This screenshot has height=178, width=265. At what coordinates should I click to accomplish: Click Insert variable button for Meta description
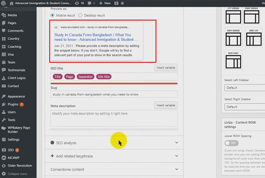tap(166, 105)
